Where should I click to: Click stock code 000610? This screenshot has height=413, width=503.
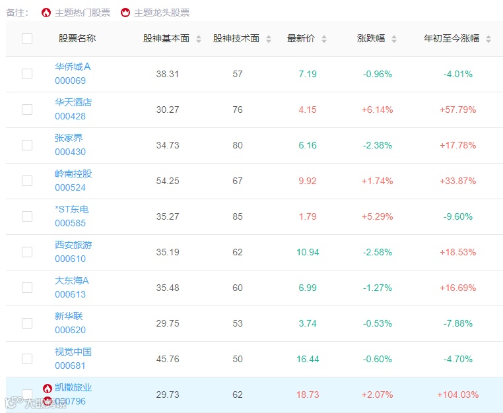point(70,259)
